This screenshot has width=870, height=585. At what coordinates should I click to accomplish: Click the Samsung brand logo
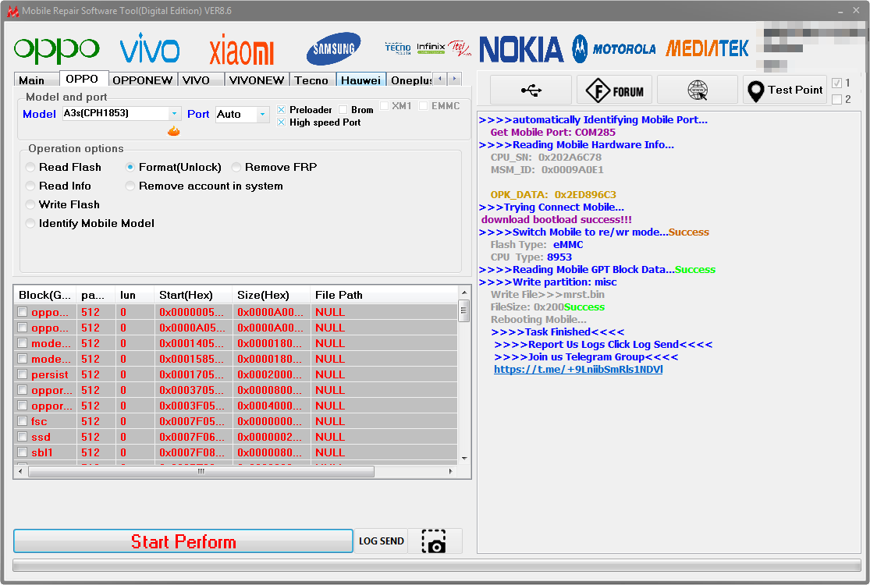tap(334, 49)
